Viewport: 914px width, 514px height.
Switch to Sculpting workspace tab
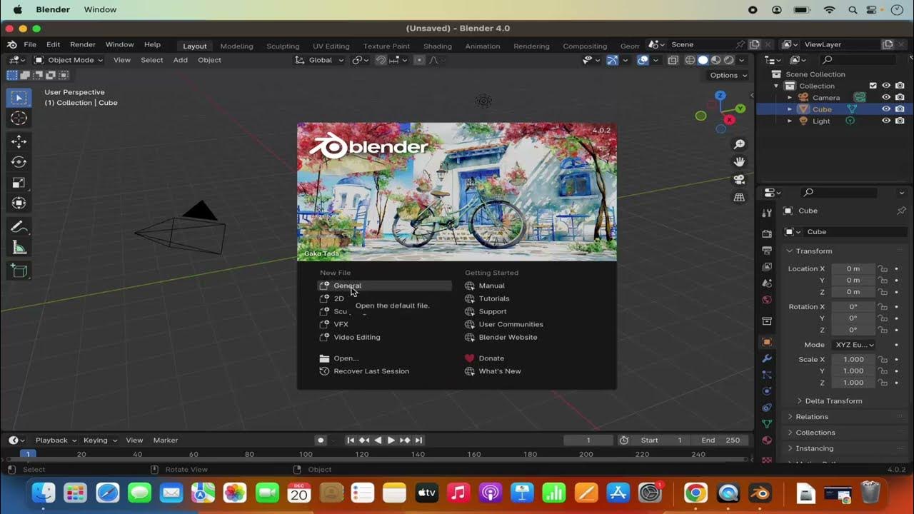point(283,46)
